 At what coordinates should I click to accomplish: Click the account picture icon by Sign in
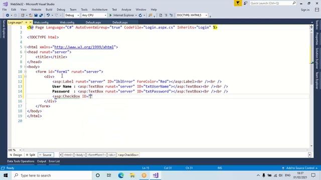(317, 9)
